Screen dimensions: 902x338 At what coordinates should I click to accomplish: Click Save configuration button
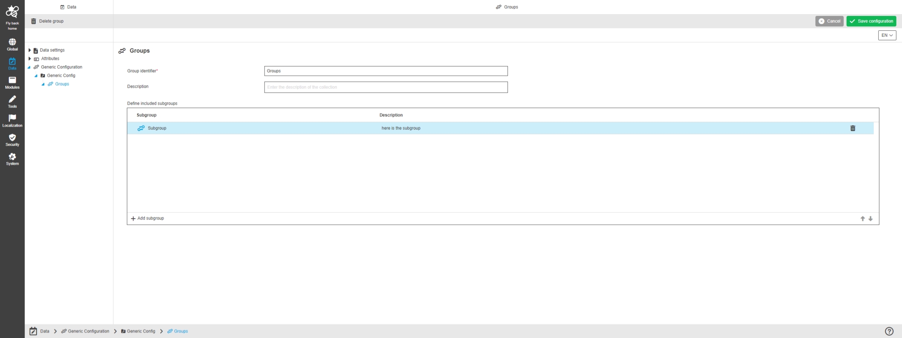(871, 21)
